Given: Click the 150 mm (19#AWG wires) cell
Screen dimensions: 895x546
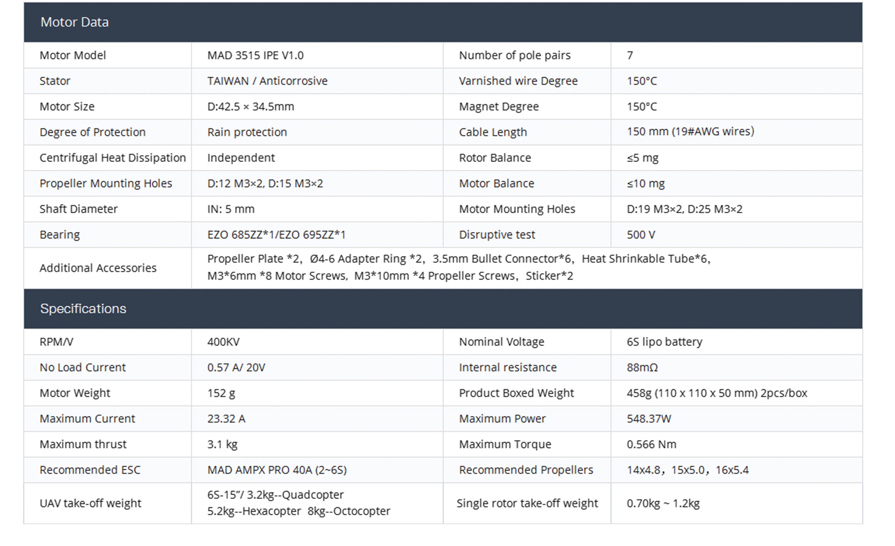Looking at the screenshot, I should click(x=690, y=131).
